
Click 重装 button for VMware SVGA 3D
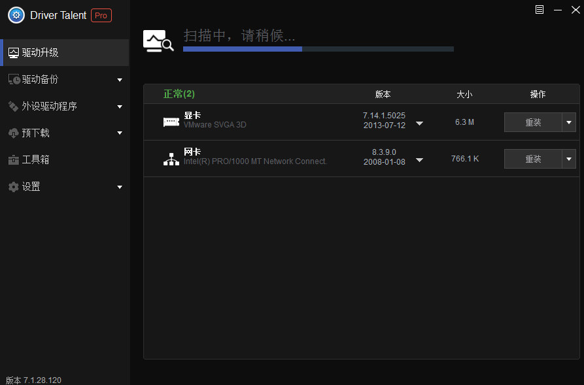point(533,122)
